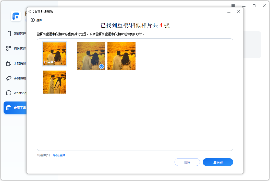Select the second photo group thumbnail

pyautogui.click(x=54, y=82)
